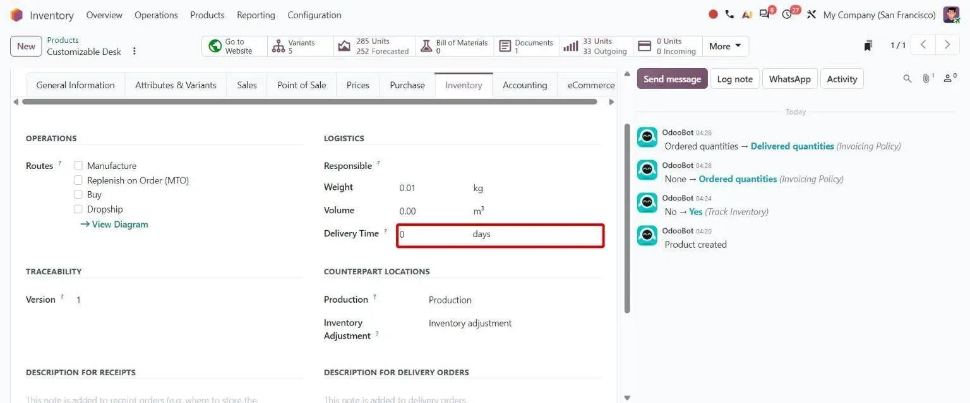Switch to Attributes & Variants tab
Viewport: 970px width, 403px height.
click(176, 85)
